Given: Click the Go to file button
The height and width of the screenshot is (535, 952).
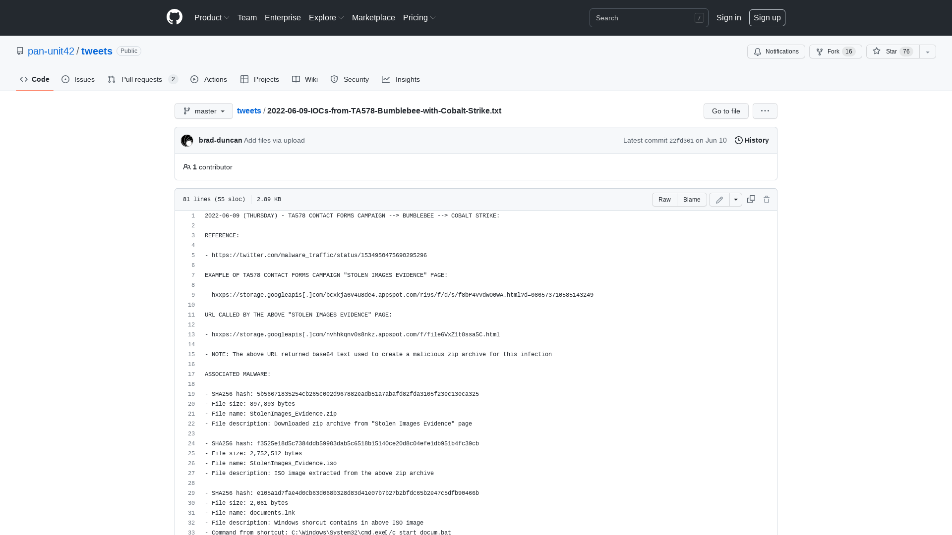Looking at the screenshot, I should [x=725, y=111].
